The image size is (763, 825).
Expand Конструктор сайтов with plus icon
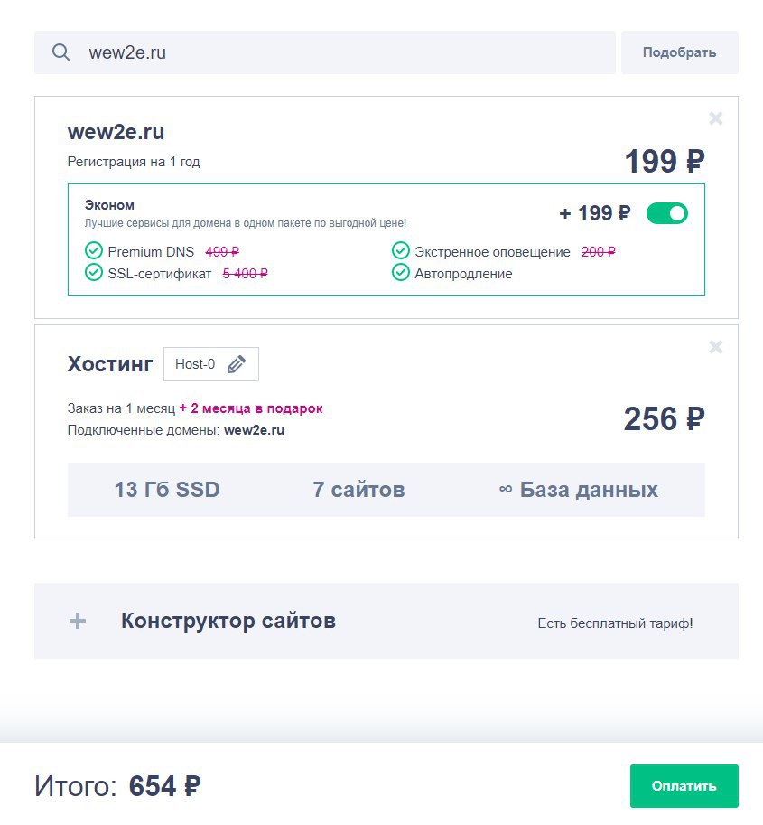point(79,621)
